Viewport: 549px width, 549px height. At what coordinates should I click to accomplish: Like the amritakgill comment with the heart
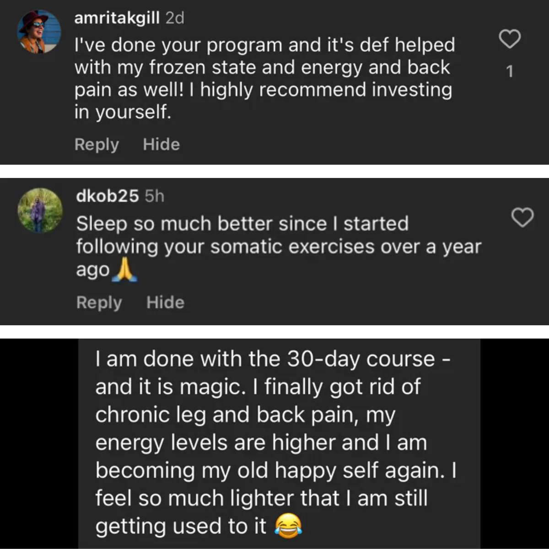pos(509,39)
